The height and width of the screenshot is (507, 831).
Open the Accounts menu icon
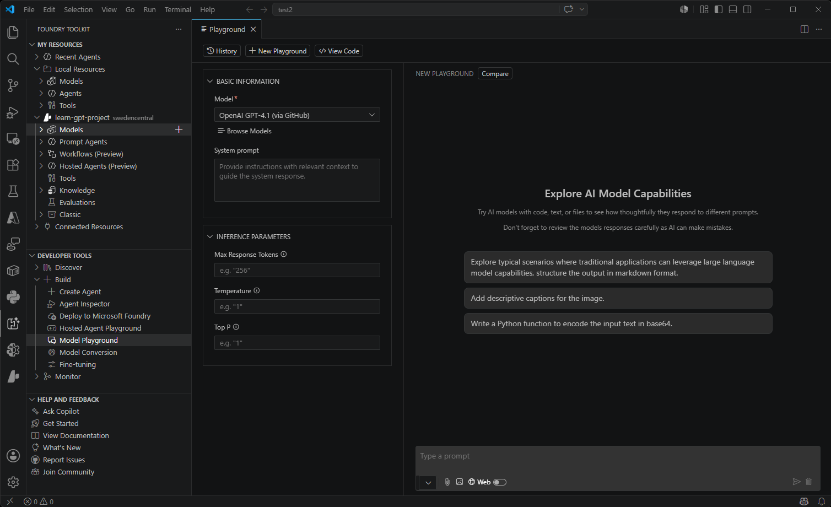(x=13, y=456)
